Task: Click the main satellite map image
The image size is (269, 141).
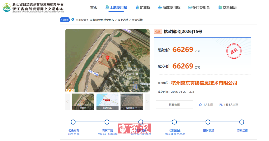Action: [x=107, y=61]
